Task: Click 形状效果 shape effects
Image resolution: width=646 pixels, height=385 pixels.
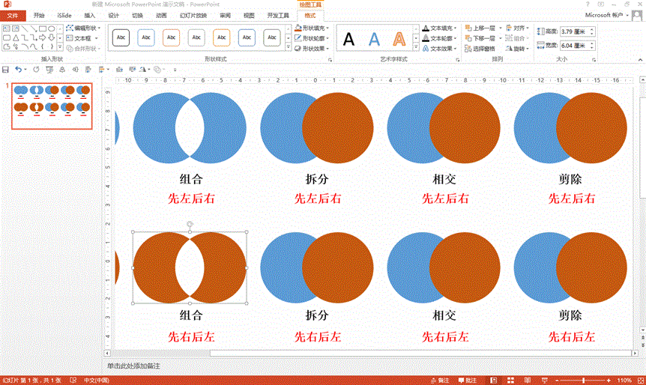Action: point(312,49)
